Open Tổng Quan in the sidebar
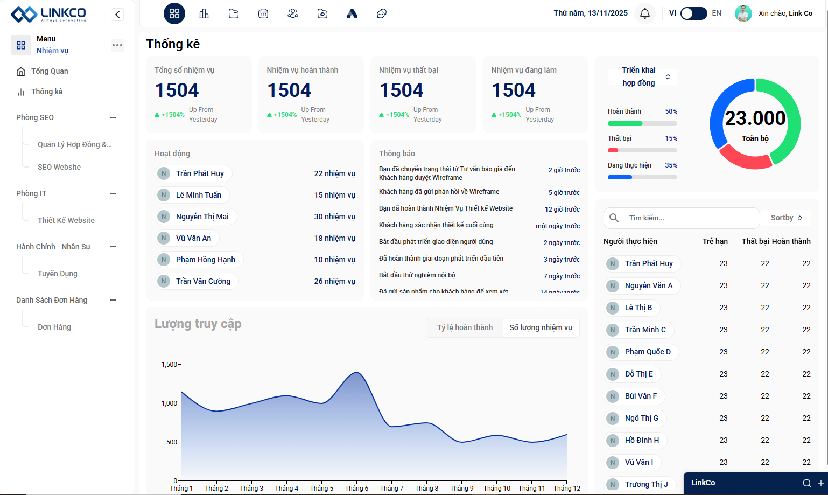 [x=50, y=71]
